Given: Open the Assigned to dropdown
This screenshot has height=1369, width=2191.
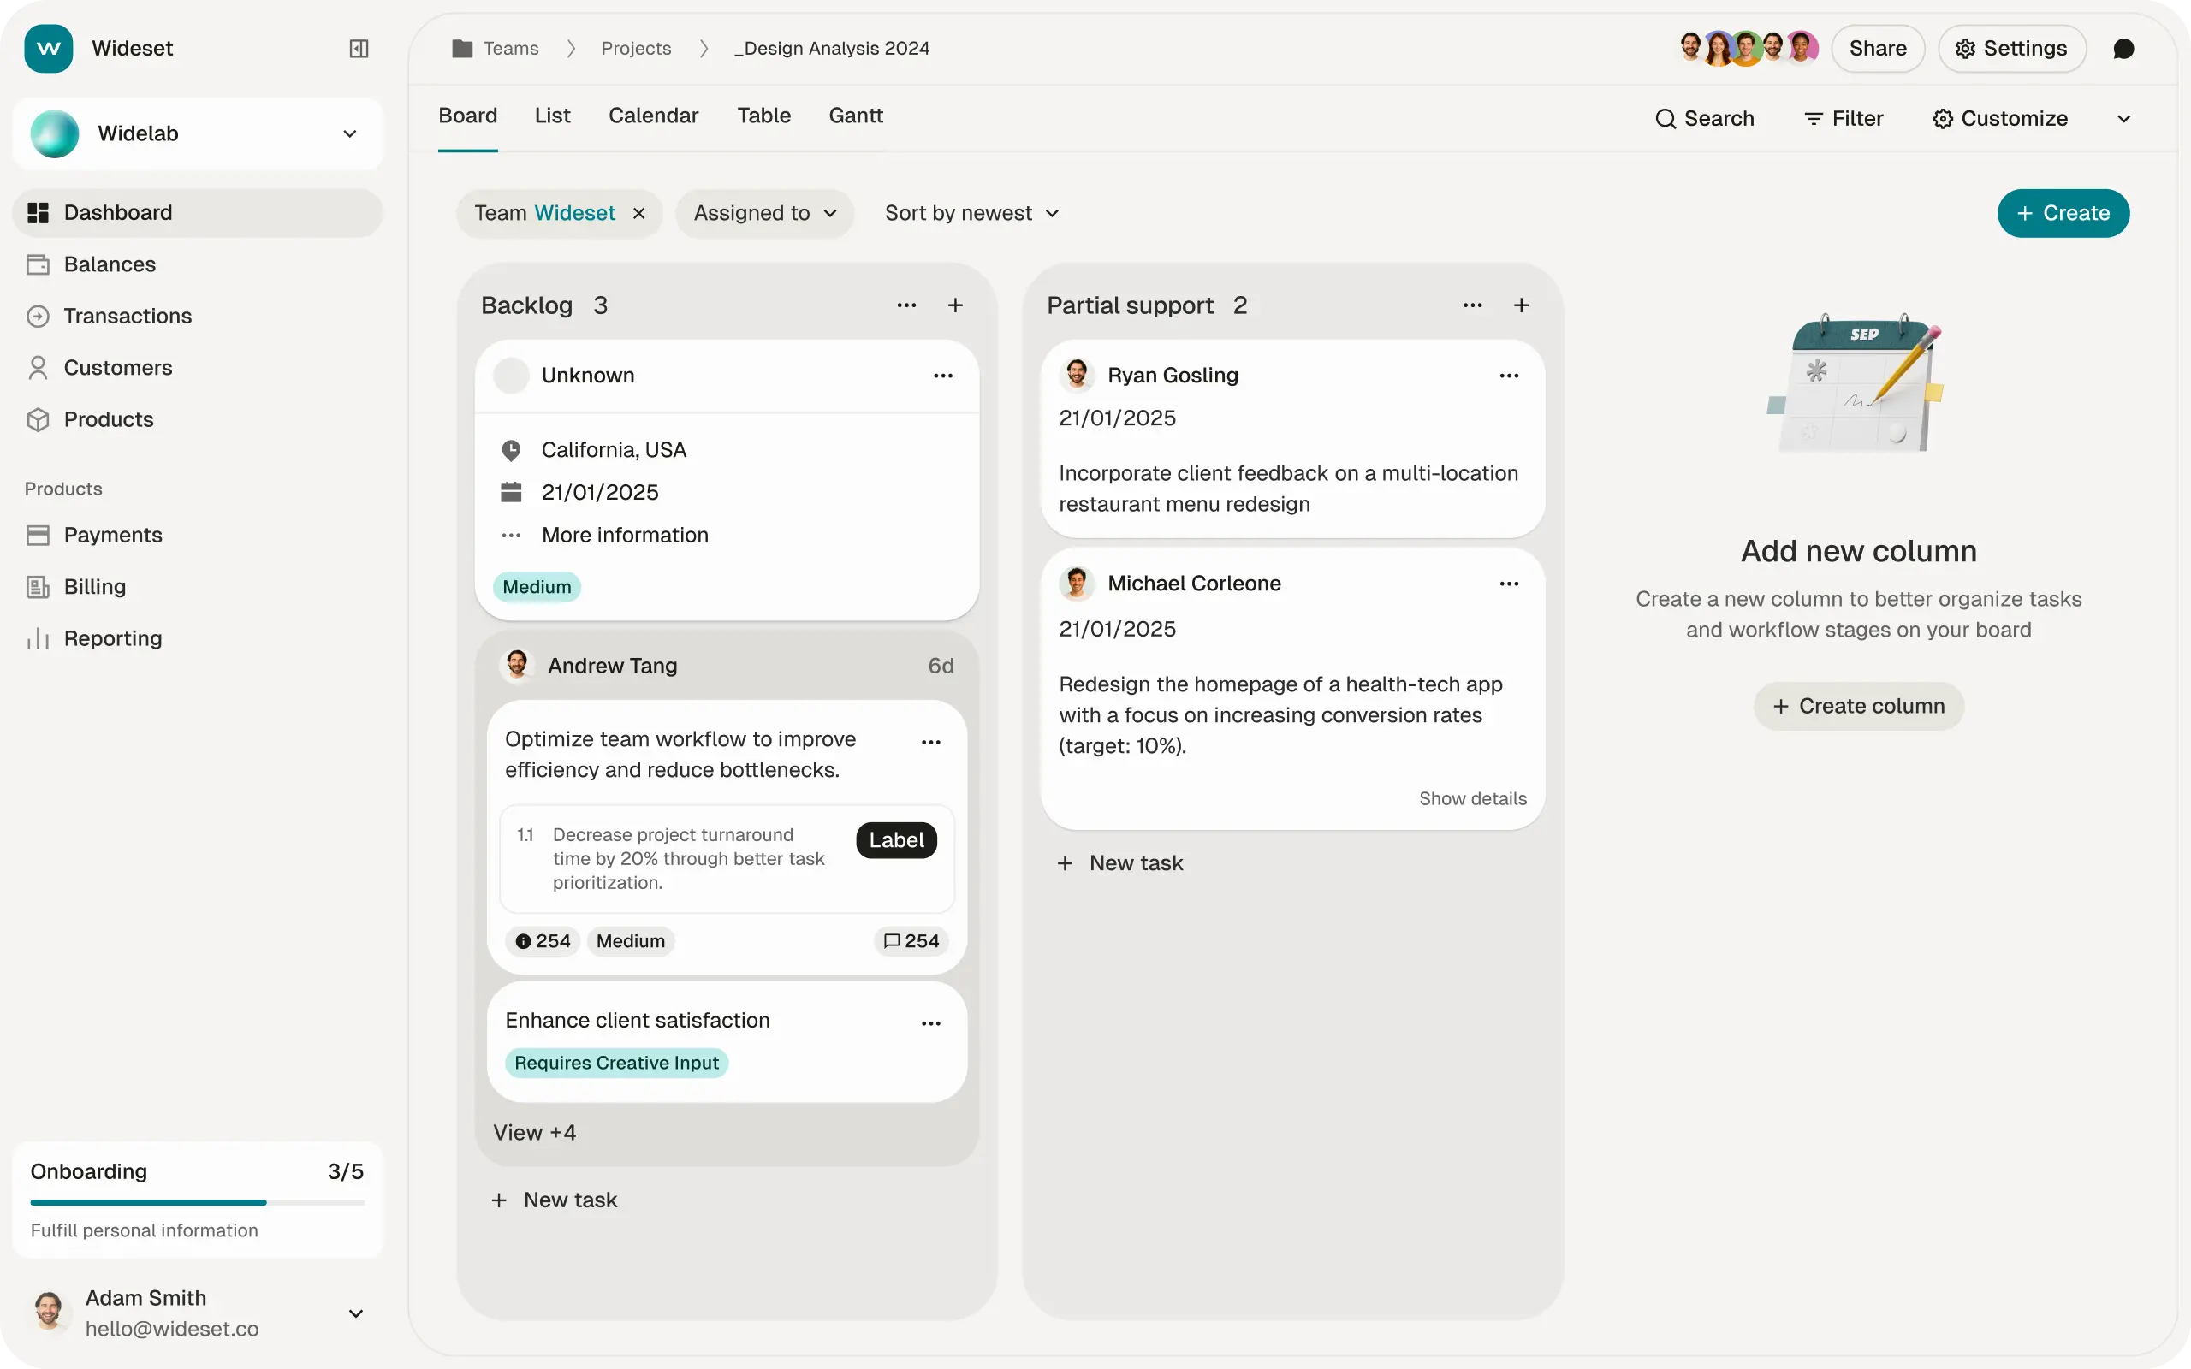Looking at the screenshot, I should pos(764,213).
